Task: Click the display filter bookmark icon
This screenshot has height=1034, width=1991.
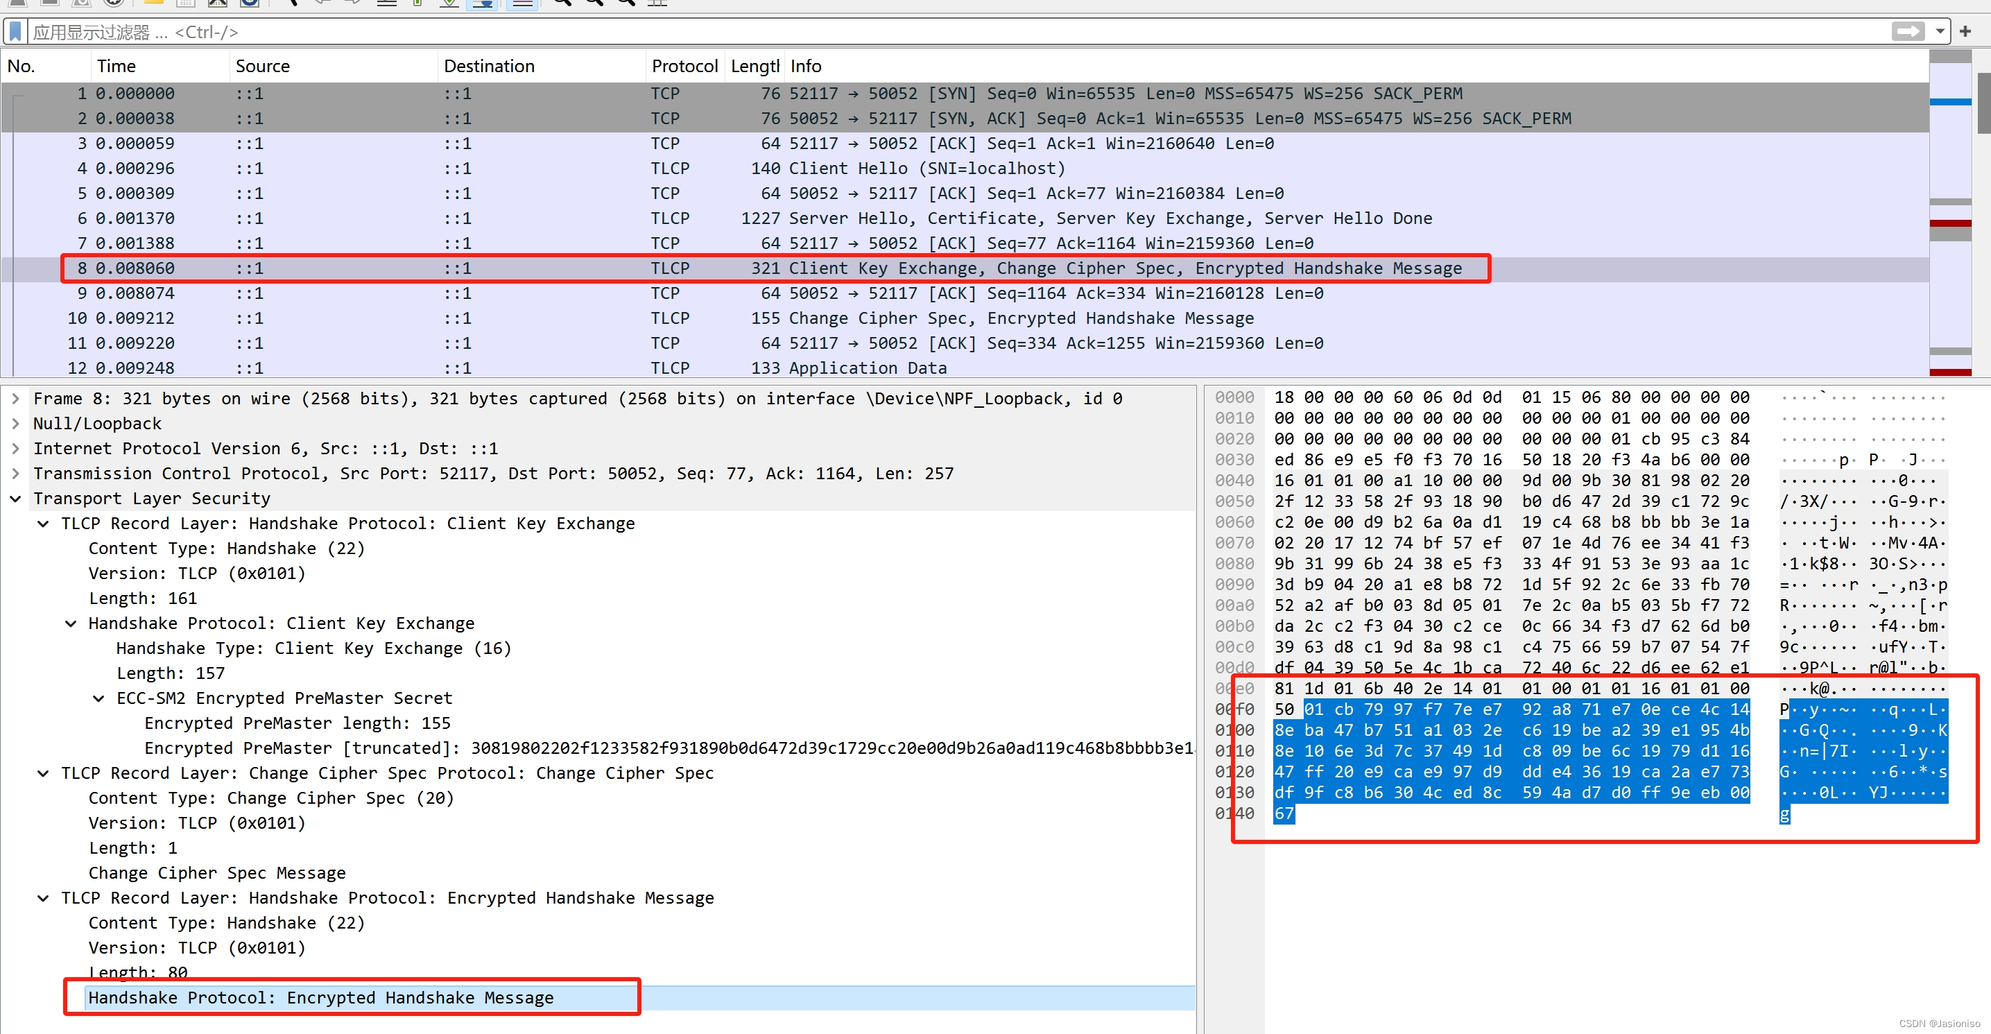Action: point(15,32)
